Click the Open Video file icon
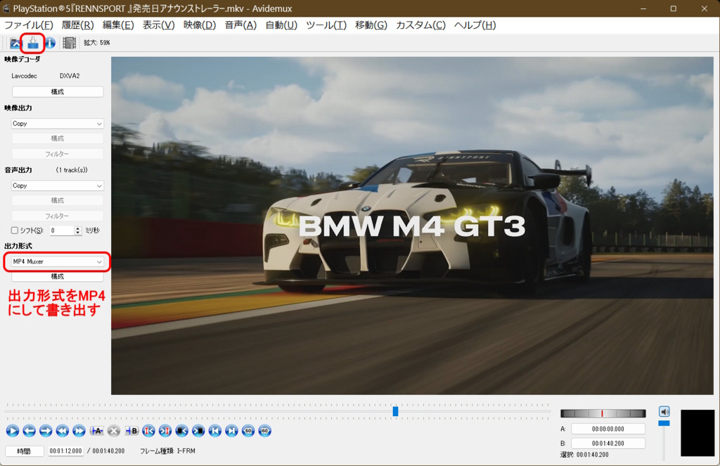Viewport: 720px width, 466px height. click(x=15, y=43)
